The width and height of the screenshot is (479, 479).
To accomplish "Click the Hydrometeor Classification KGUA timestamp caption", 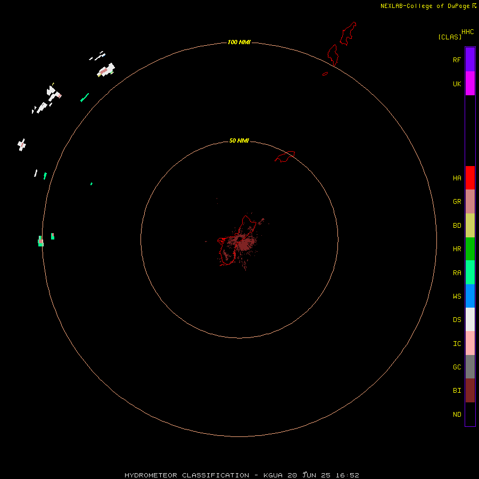I will pyautogui.click(x=242, y=475).
